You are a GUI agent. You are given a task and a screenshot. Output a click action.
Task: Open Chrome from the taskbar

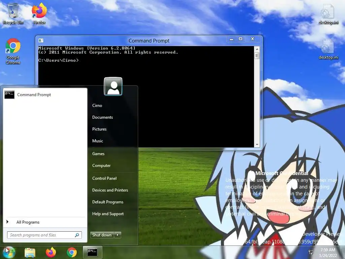(72, 252)
